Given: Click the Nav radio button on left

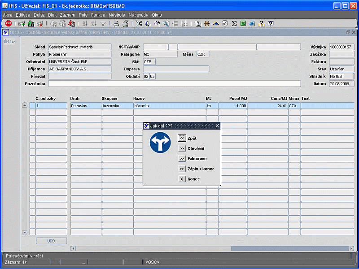Looking at the screenshot, I should 6,42.
